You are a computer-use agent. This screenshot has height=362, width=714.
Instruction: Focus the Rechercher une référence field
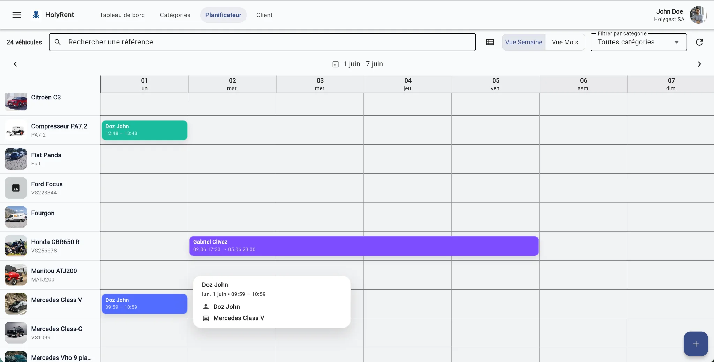click(262, 42)
